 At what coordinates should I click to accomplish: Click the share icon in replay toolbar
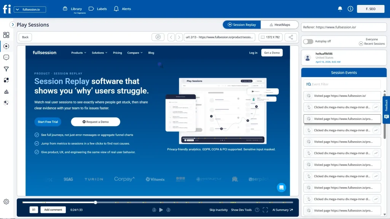click(291, 37)
